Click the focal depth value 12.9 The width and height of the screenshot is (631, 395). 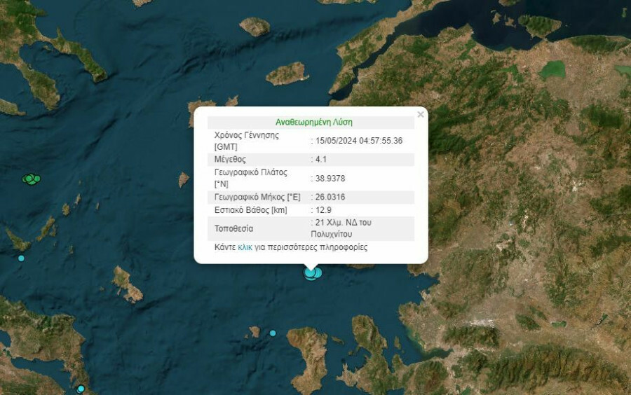[323, 209]
